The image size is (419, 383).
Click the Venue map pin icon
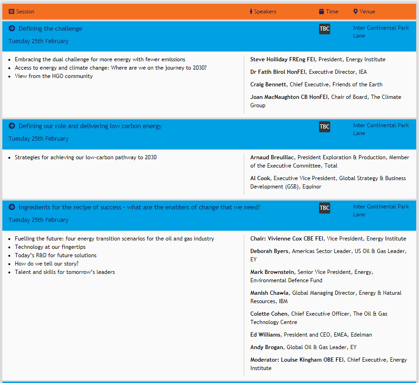point(356,12)
